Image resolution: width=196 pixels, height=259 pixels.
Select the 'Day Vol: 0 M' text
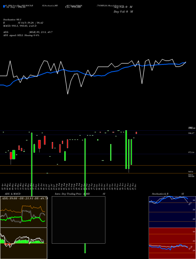point(123,11)
